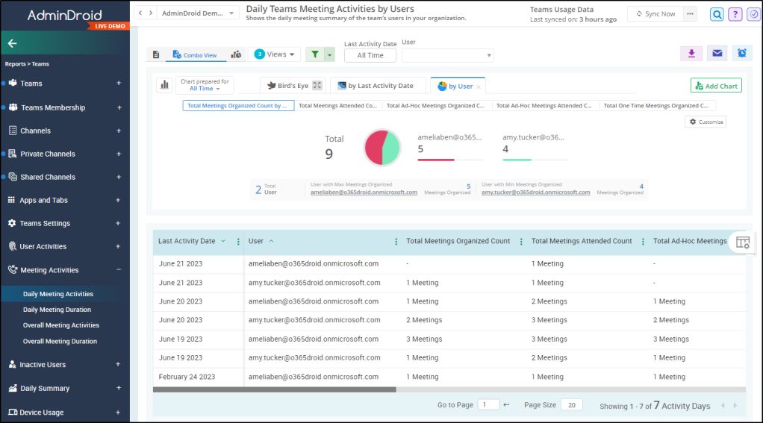Select Total One Time Meetings Organized tab
The width and height of the screenshot is (763, 423).
[x=656, y=105]
